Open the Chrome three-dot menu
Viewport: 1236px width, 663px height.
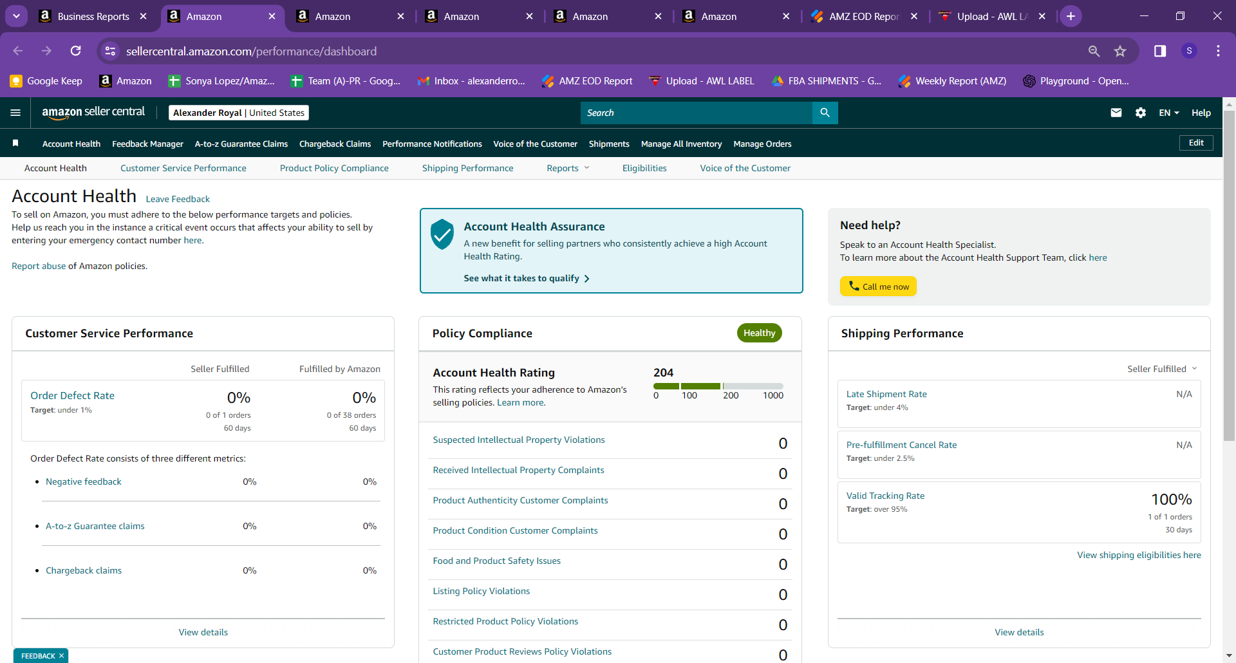tap(1218, 51)
